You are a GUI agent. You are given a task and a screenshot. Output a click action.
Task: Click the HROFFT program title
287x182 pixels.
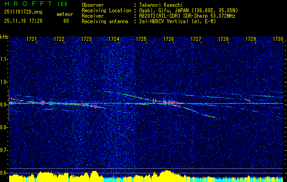[x=28, y=4]
